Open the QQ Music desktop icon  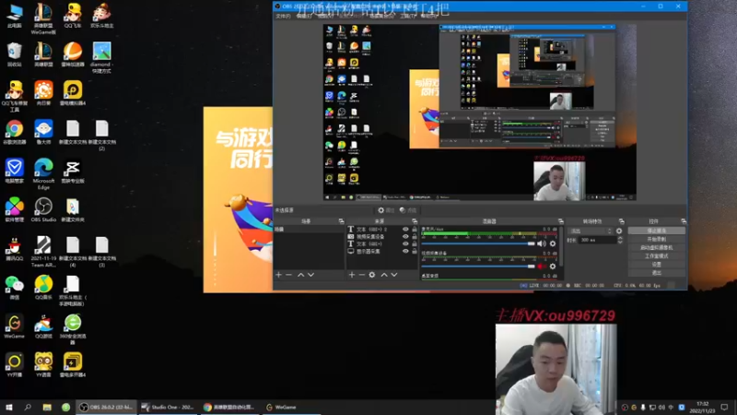[43, 288]
